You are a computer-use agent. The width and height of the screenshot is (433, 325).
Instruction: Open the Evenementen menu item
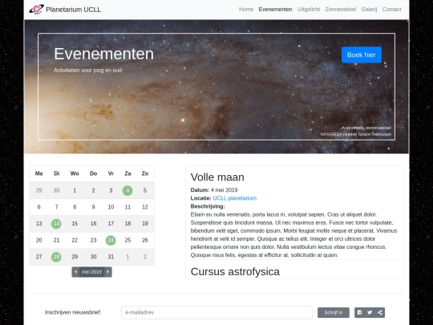tap(275, 10)
